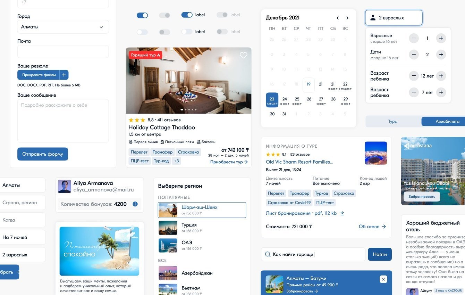This screenshot has width=465, height=295.
Task: Click the disabled off switch with grey "label" text
Action: click(222, 32)
